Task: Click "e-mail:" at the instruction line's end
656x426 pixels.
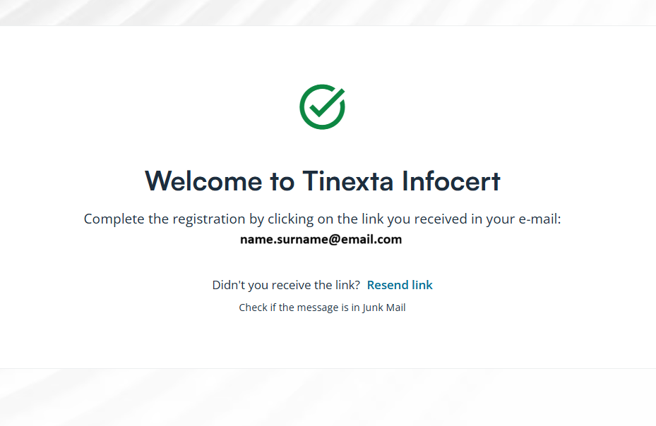Action: pos(538,219)
